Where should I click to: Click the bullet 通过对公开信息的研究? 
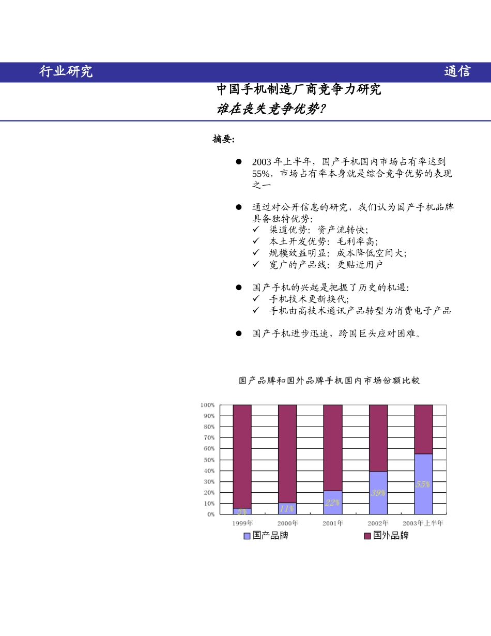[353, 213]
